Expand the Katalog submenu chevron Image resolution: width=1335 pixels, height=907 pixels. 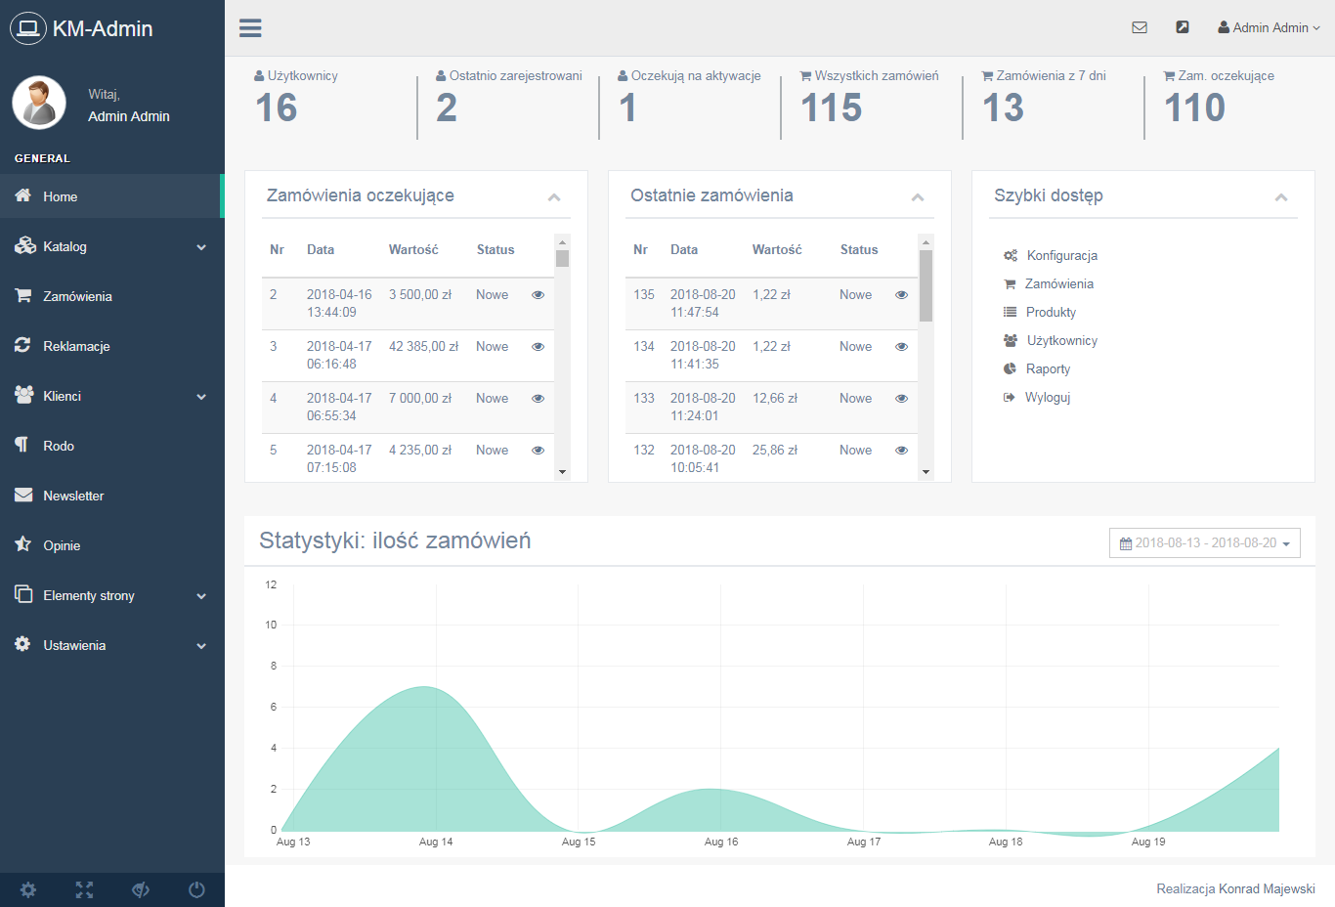[x=201, y=247]
